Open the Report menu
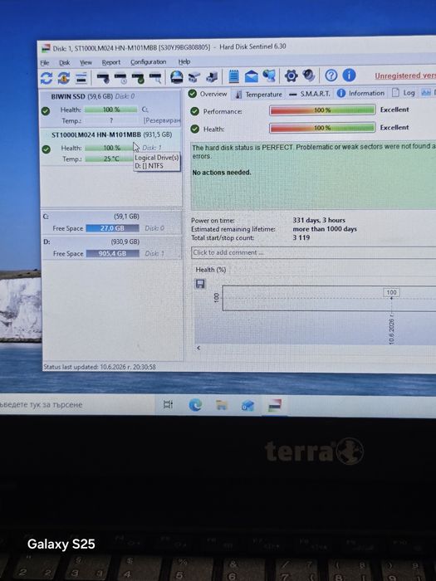This screenshot has width=436, height=581. pos(111,62)
